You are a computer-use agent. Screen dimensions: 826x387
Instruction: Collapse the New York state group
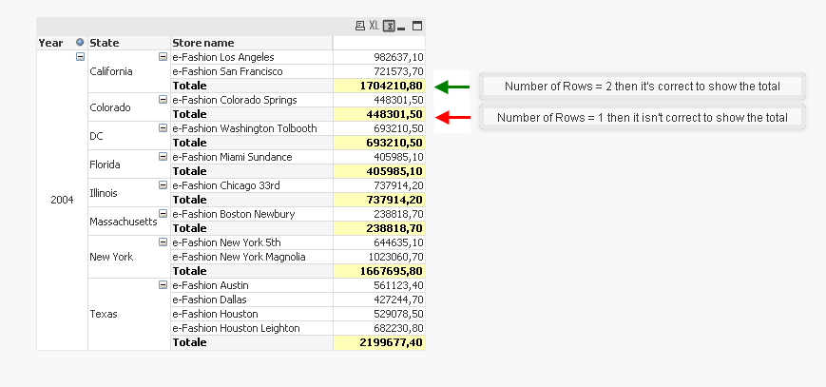point(163,242)
